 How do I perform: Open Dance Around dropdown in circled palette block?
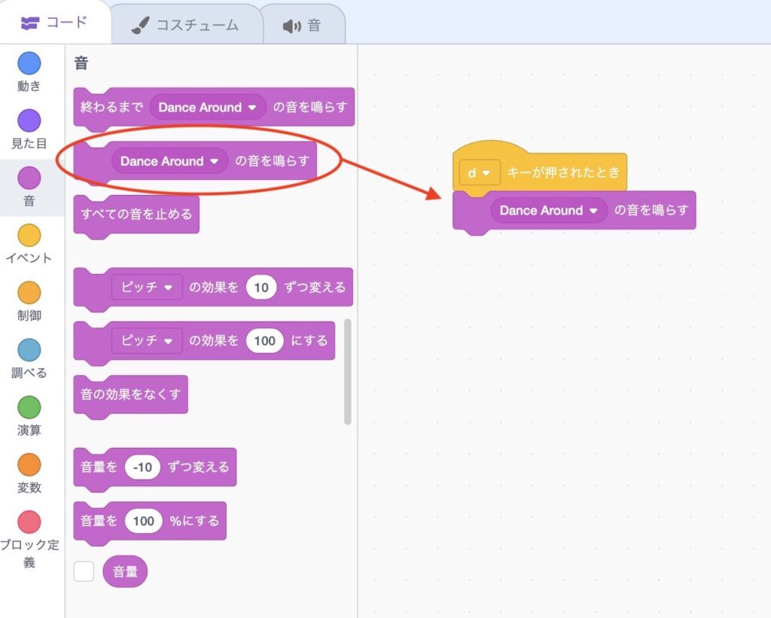pyautogui.click(x=169, y=161)
